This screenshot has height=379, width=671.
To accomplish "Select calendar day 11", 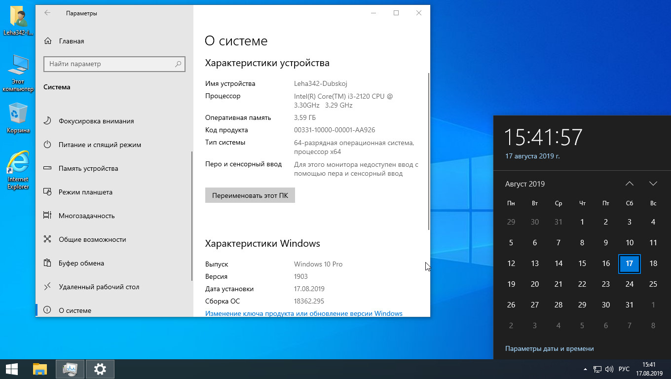I will click(x=653, y=243).
